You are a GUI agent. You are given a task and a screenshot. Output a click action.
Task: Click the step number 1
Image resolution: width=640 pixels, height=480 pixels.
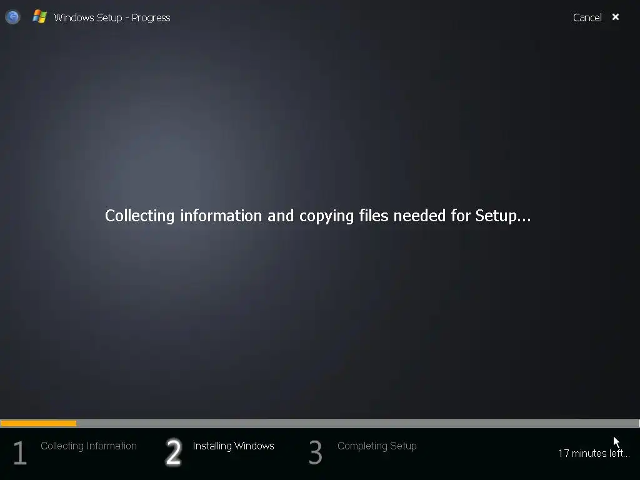(x=20, y=452)
